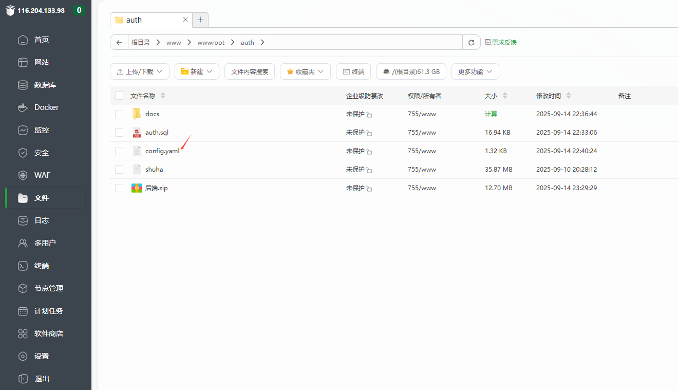Select all files with header checkbox
This screenshot has width=678, height=390.
click(x=119, y=96)
